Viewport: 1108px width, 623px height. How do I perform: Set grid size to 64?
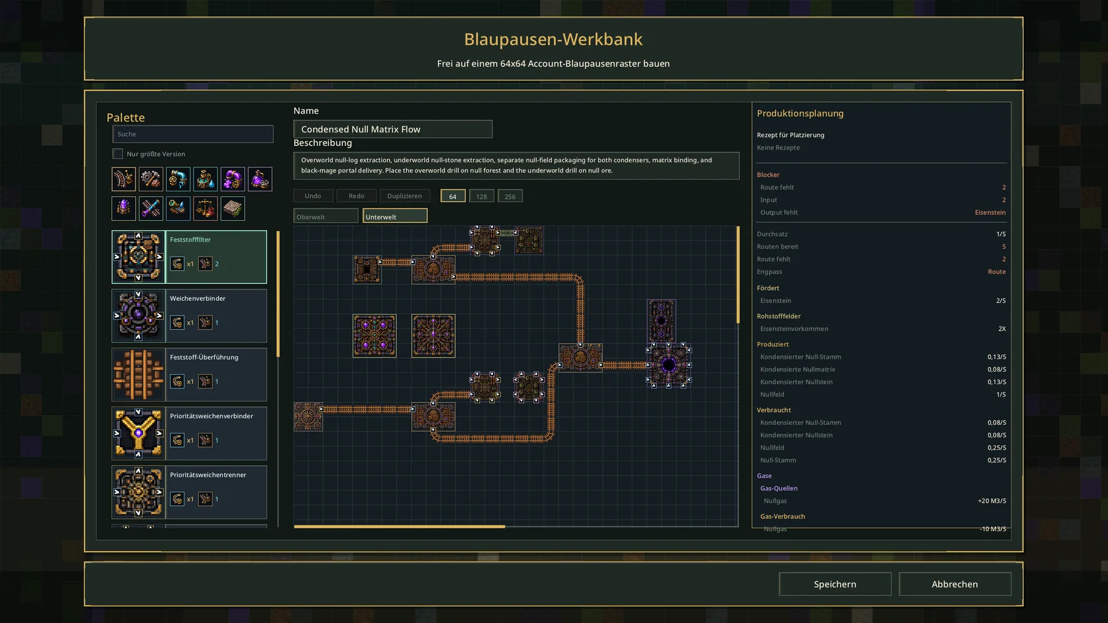[x=453, y=196]
